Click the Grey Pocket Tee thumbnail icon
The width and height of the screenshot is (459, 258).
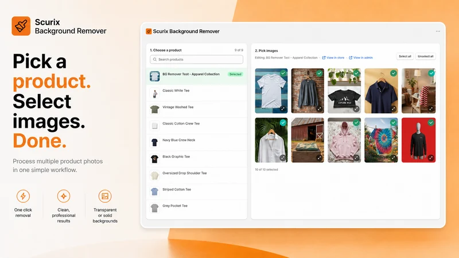pyautogui.click(x=154, y=208)
